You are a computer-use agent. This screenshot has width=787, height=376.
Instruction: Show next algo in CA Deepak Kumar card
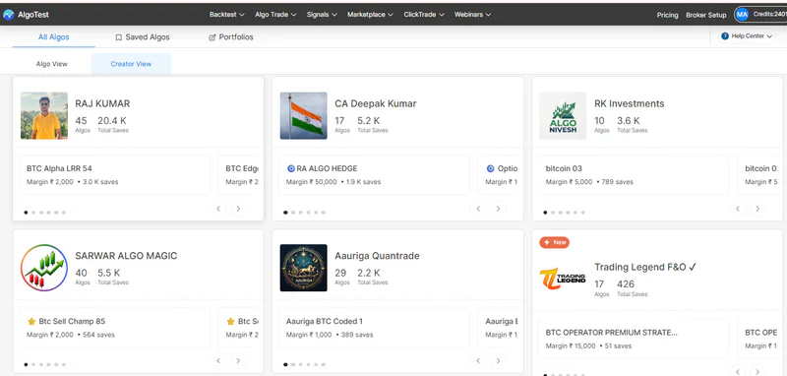(498, 209)
